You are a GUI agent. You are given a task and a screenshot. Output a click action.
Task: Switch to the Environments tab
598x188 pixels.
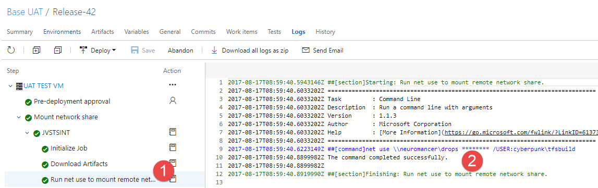(x=62, y=32)
